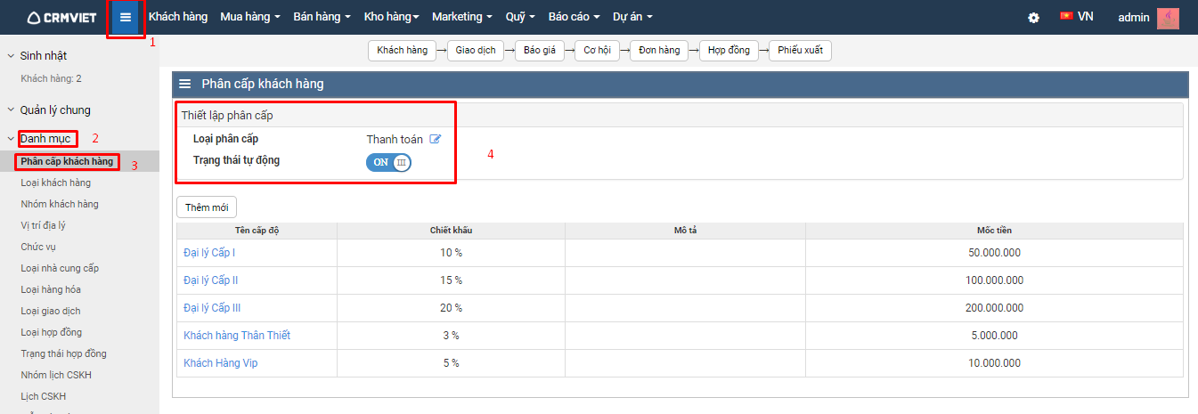Viewport: 1198px width, 414px height.
Task: Toggle Trạng thái tự động switch
Action: (x=388, y=162)
